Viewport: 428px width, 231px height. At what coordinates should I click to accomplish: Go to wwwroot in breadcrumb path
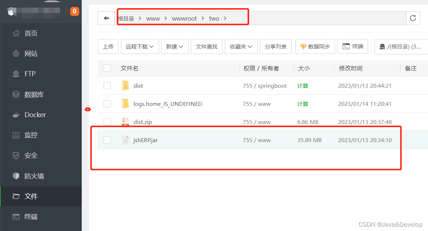click(184, 18)
